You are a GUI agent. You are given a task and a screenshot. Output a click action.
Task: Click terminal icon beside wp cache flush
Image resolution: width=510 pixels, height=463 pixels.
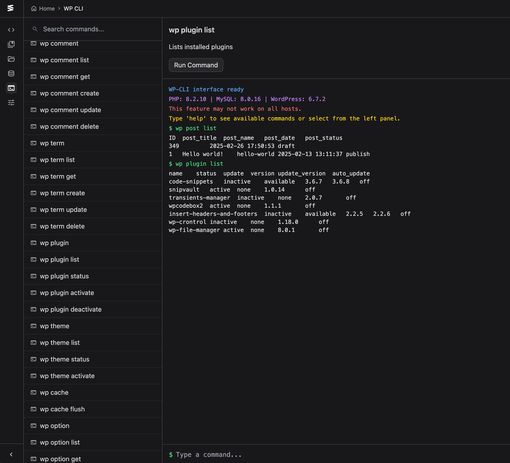(34, 409)
